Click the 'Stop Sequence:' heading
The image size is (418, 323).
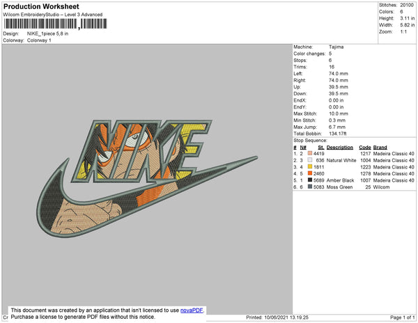pos(310,141)
